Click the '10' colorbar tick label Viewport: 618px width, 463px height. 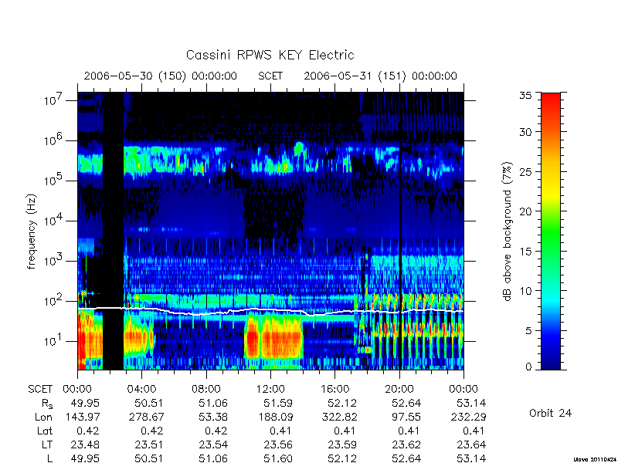(525, 291)
